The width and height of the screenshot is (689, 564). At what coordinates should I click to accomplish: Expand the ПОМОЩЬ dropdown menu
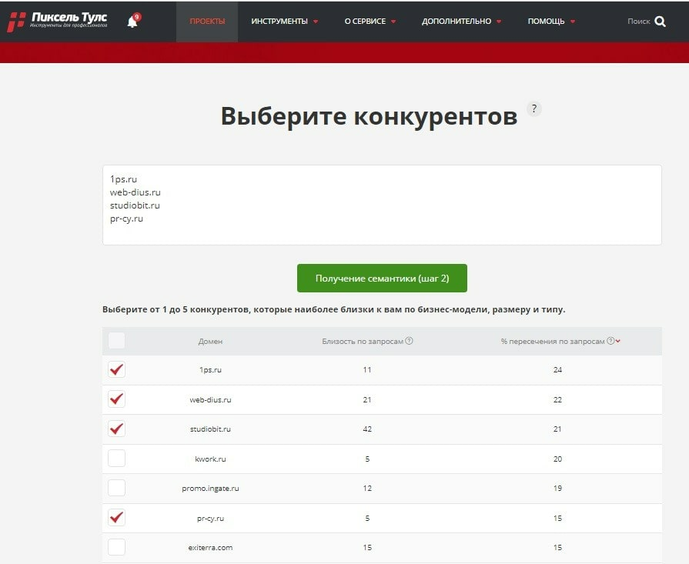(x=551, y=21)
